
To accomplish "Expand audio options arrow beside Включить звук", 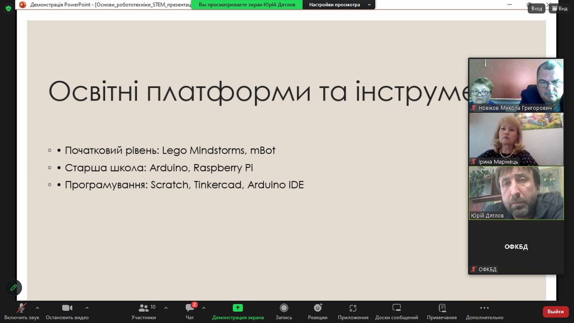I will 37,308.
